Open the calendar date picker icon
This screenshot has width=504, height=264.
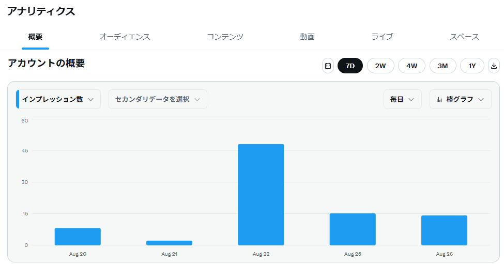(328, 66)
